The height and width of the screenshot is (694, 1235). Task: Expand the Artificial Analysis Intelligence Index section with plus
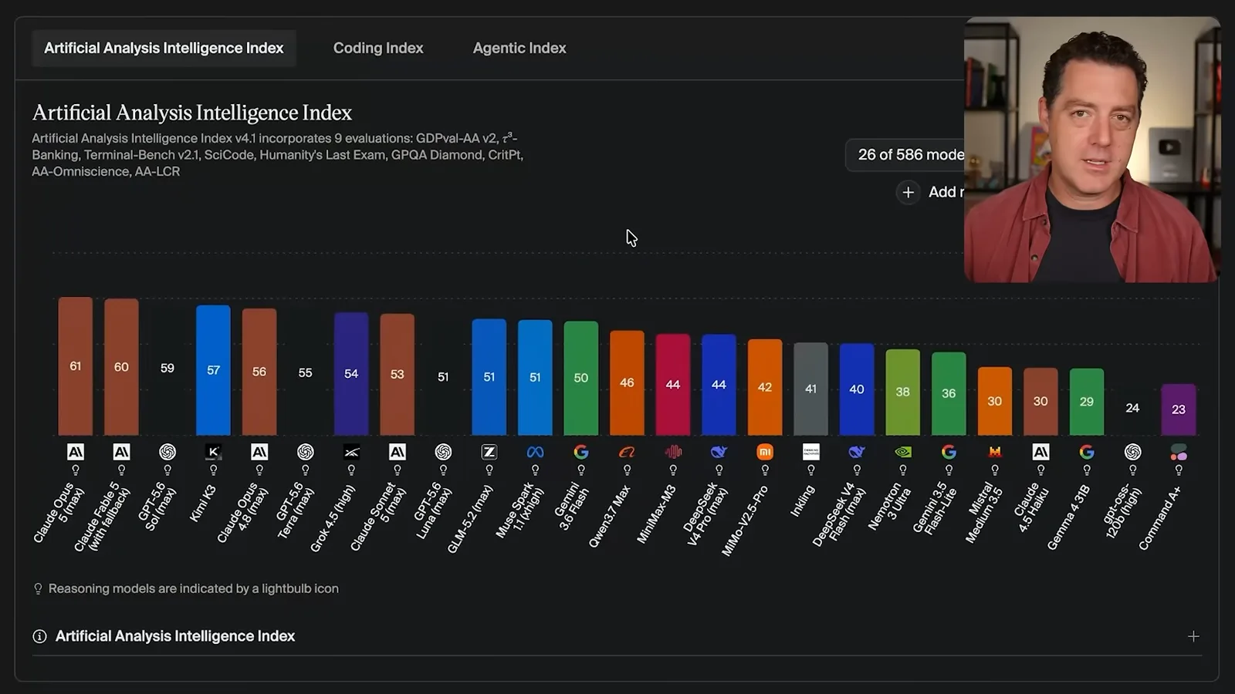[x=1193, y=636]
